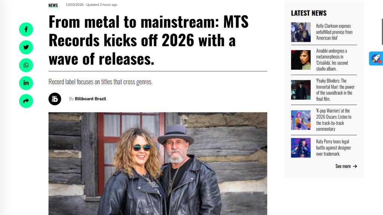Screen dimensions: 383x215
Task: Click the page scrollbar thumb
Action: click(x=382, y=32)
